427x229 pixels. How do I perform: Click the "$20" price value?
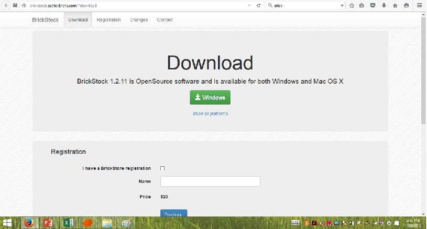164,197
